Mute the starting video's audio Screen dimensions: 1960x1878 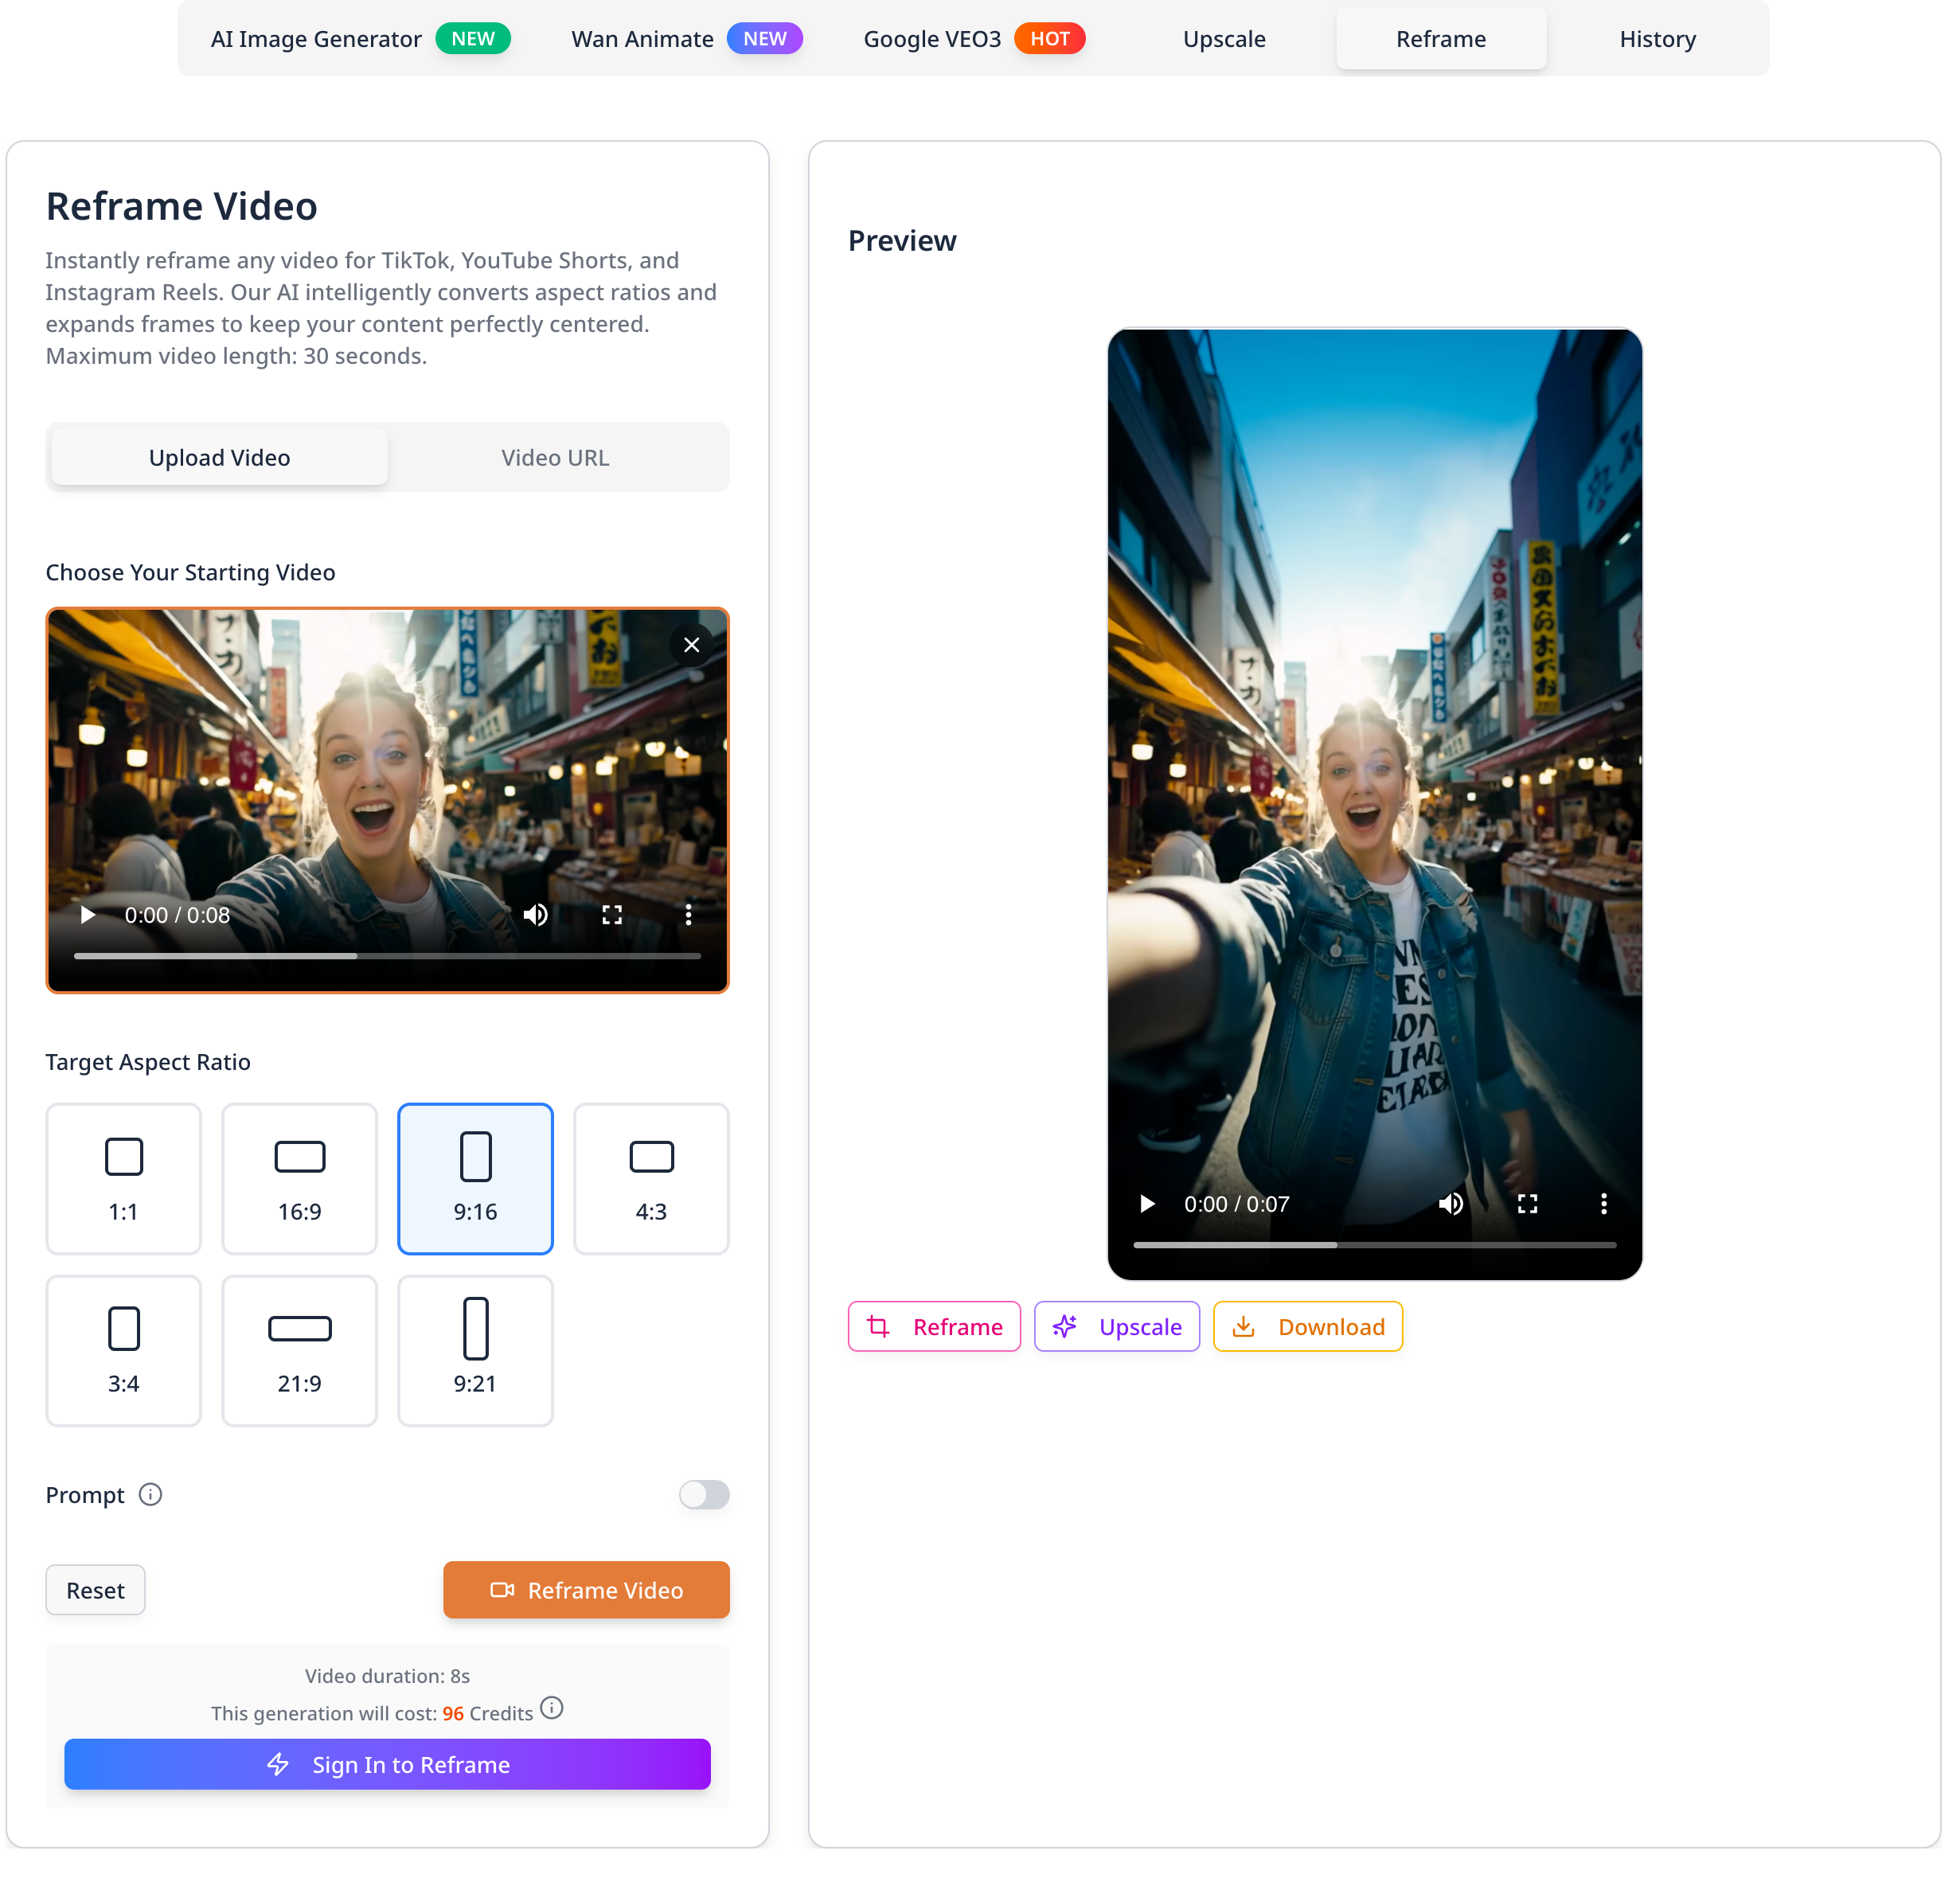[536, 914]
